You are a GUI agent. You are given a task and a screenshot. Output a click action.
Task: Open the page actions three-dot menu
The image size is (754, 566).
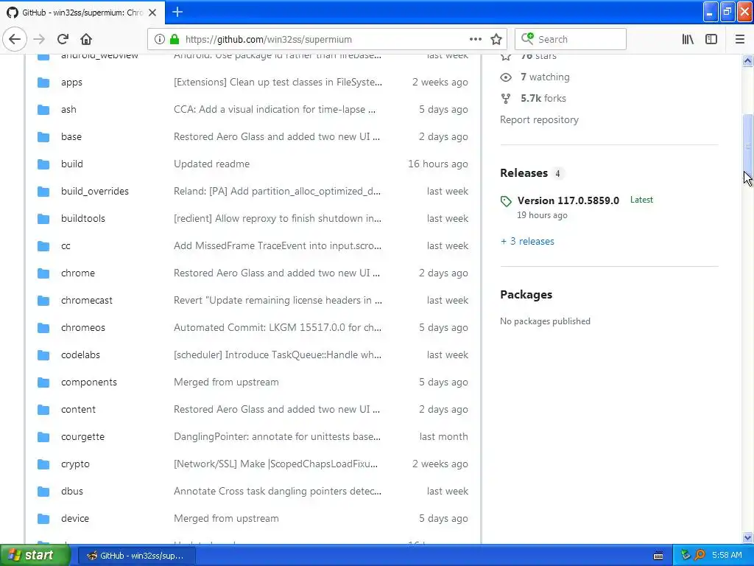click(x=475, y=39)
